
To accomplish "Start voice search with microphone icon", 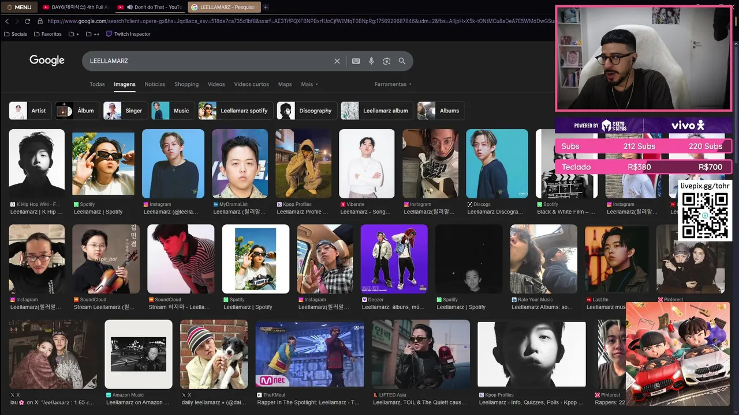I will coord(371,61).
